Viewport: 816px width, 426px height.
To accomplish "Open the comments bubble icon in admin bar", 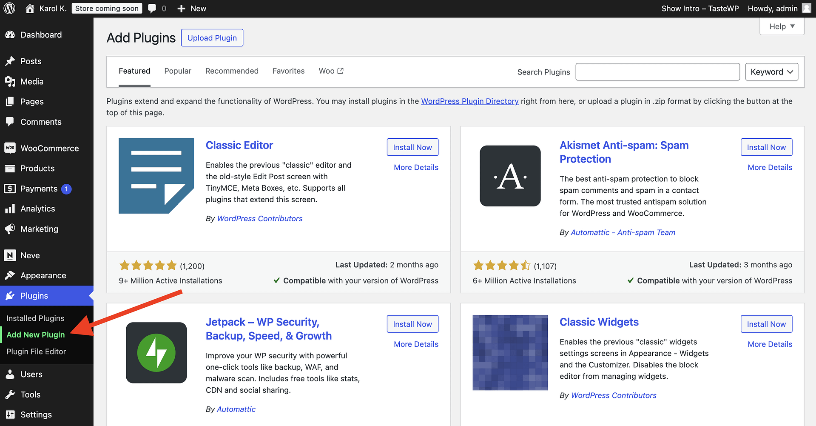I will click(152, 9).
